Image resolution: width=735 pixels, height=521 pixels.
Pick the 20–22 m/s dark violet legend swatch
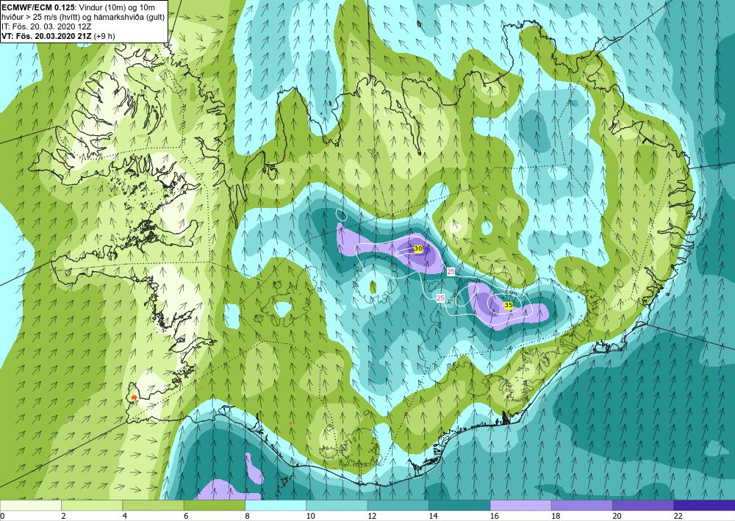(643, 505)
